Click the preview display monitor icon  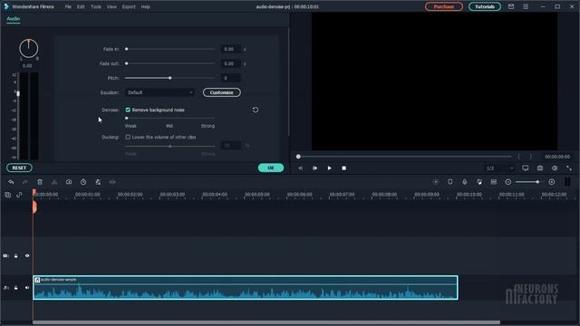[x=526, y=168]
